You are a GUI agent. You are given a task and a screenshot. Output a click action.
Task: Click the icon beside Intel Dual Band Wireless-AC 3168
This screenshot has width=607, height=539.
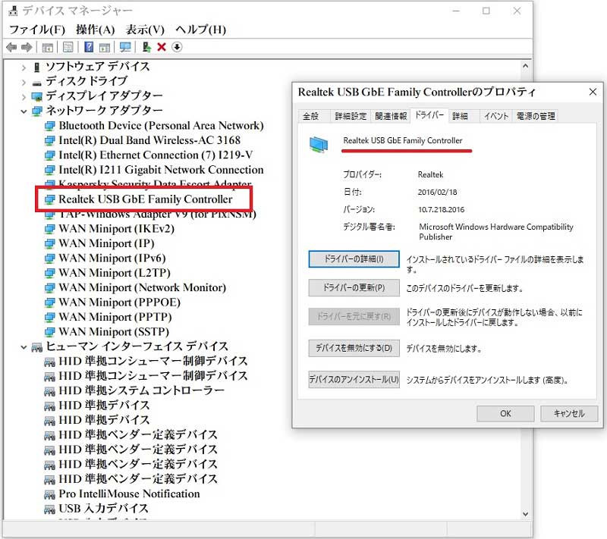click(49, 141)
